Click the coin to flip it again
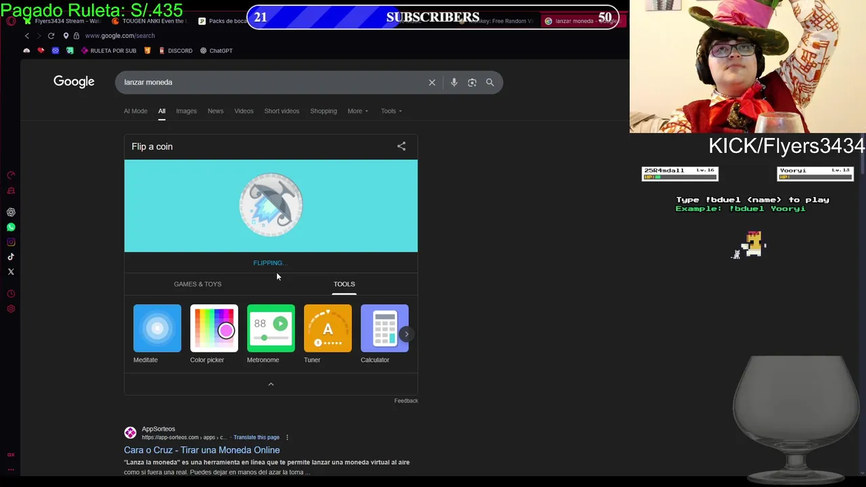866x487 pixels. pyautogui.click(x=271, y=205)
